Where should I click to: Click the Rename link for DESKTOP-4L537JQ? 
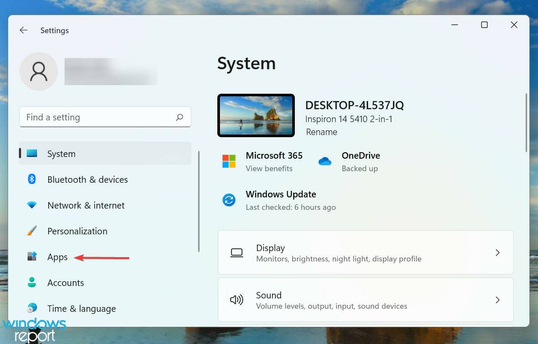click(x=321, y=132)
